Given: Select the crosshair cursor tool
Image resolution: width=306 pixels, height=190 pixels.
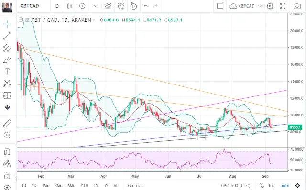Looking at the screenshot, I should 7,24.
